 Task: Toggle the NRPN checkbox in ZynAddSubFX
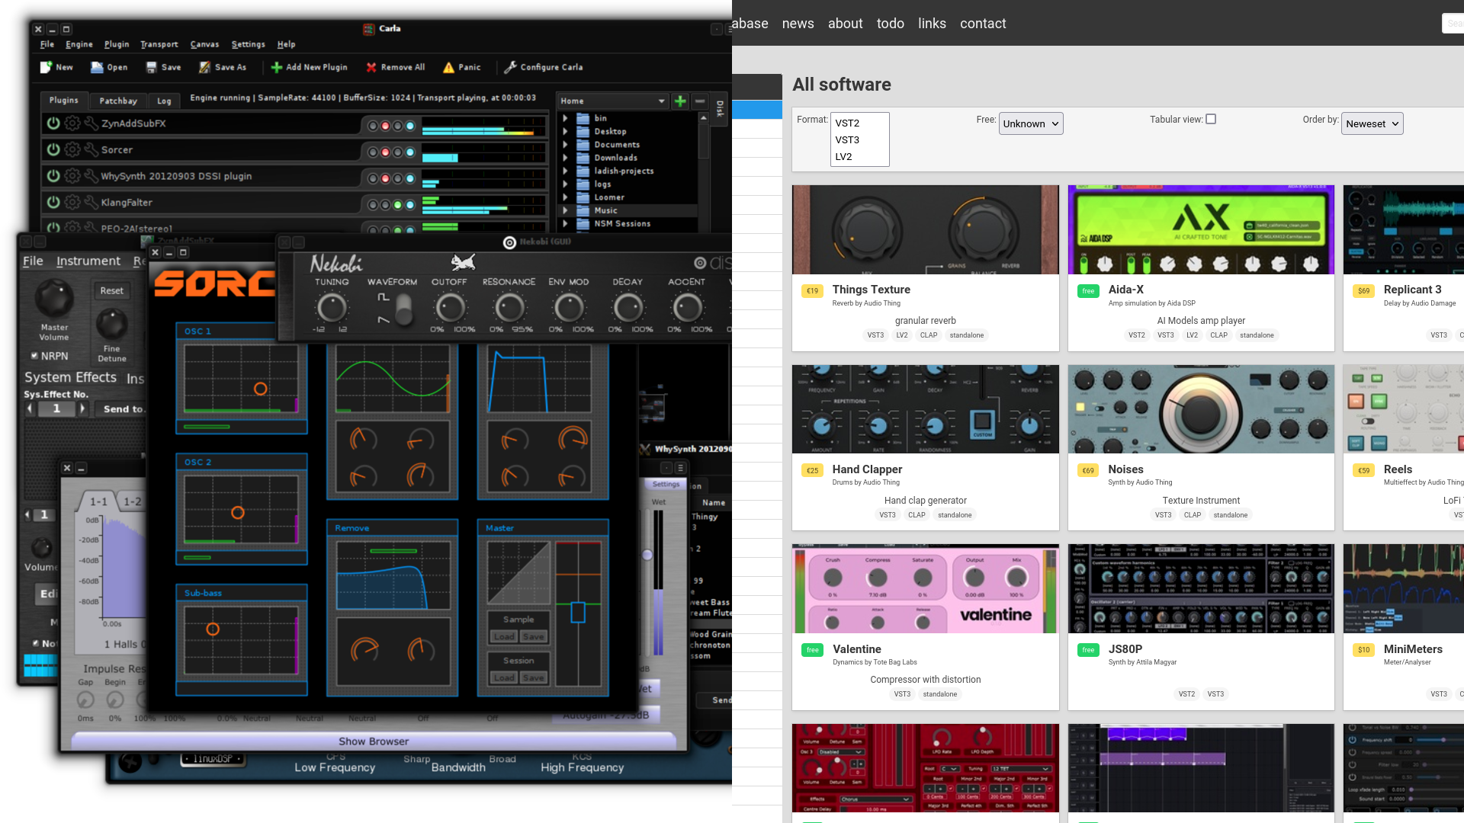tap(34, 356)
